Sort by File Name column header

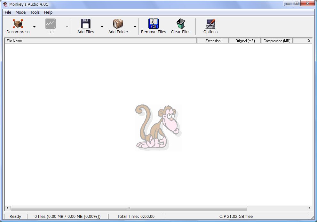101,41
